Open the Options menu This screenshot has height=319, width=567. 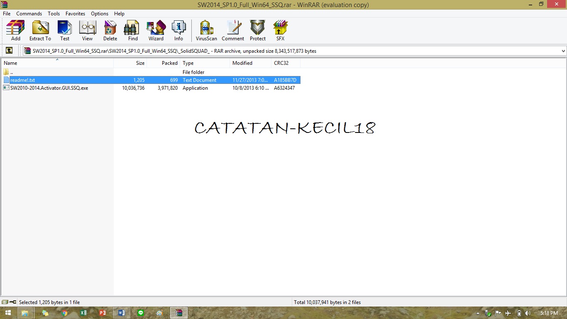point(99,13)
